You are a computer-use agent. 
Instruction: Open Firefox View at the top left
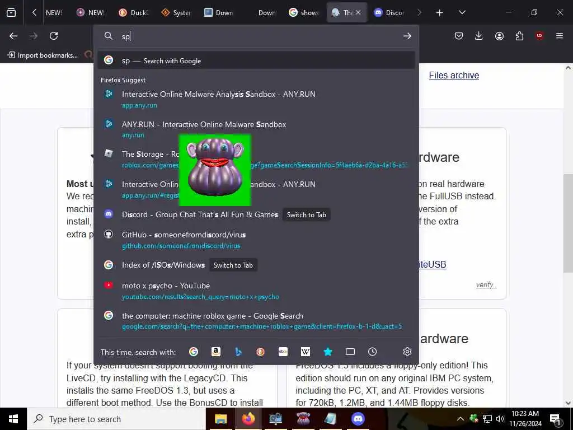tap(11, 12)
